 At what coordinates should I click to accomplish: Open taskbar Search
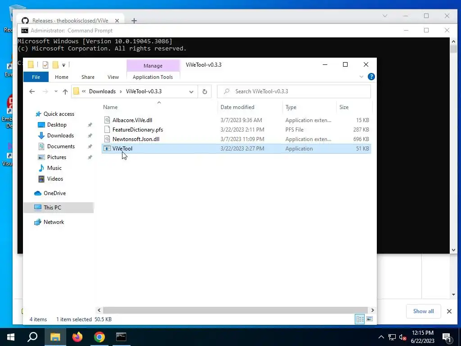pos(32,337)
